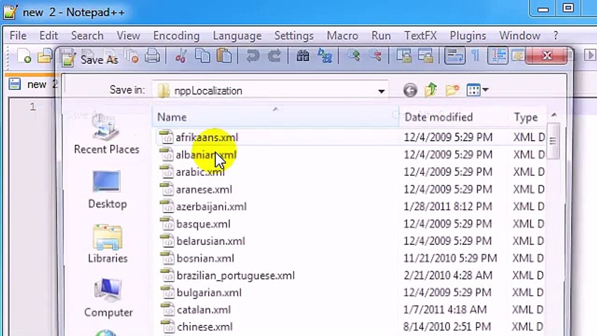This screenshot has width=597, height=336.
Task: Create a new folder in Save As
Action: pyautogui.click(x=452, y=90)
